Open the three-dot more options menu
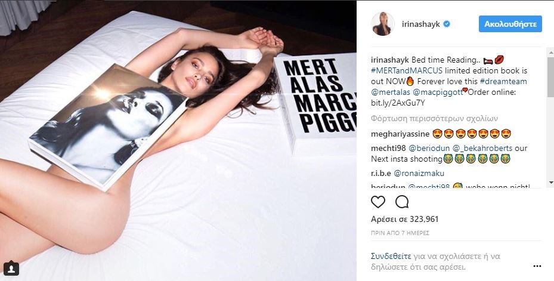Screen dimensions: 554x281 pos(537,266)
